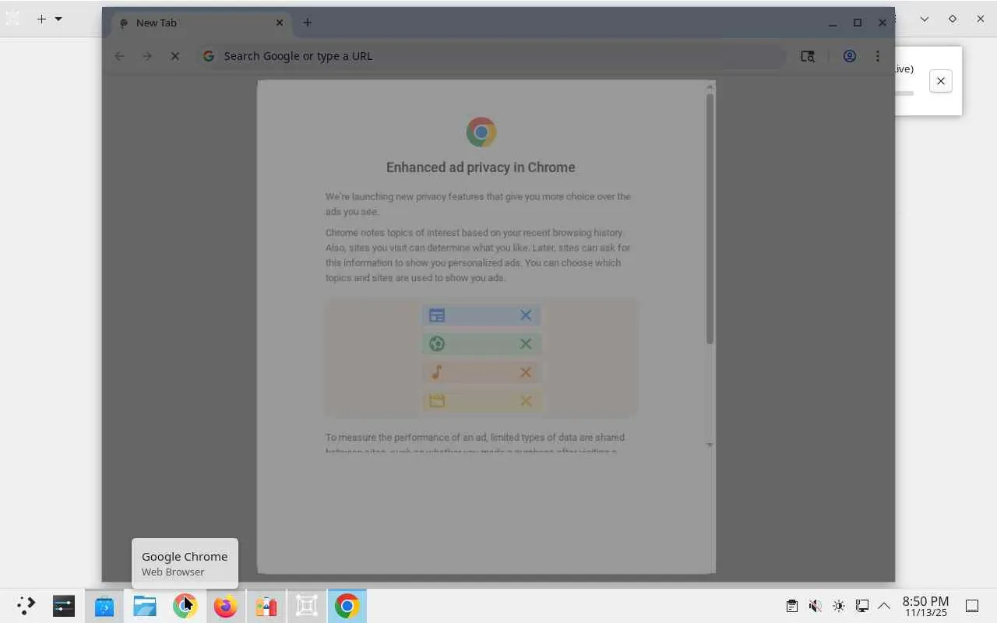
Task: Open the Discover software store icon
Action: pyautogui.click(x=104, y=606)
